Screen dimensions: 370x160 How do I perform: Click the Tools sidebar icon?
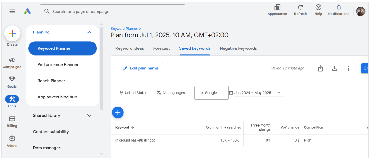click(12, 99)
